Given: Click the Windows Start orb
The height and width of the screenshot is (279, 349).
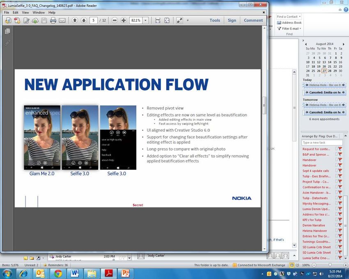Looking at the screenshot, I should 7,273.
